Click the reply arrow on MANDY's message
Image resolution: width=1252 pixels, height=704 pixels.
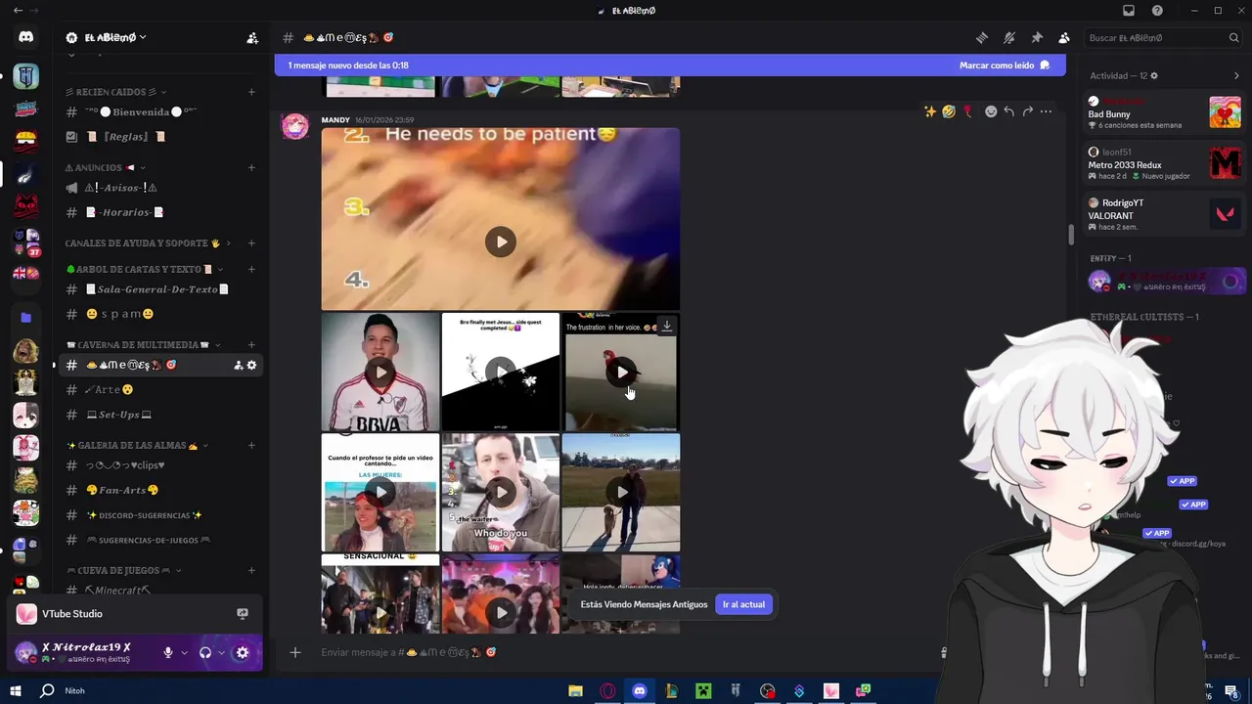(x=1009, y=111)
